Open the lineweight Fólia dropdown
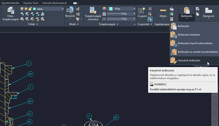 [121, 14]
